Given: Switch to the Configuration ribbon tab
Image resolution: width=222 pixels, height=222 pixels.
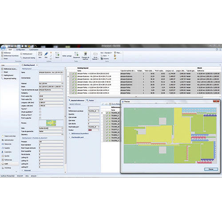Looking at the screenshot, I should [20, 50].
